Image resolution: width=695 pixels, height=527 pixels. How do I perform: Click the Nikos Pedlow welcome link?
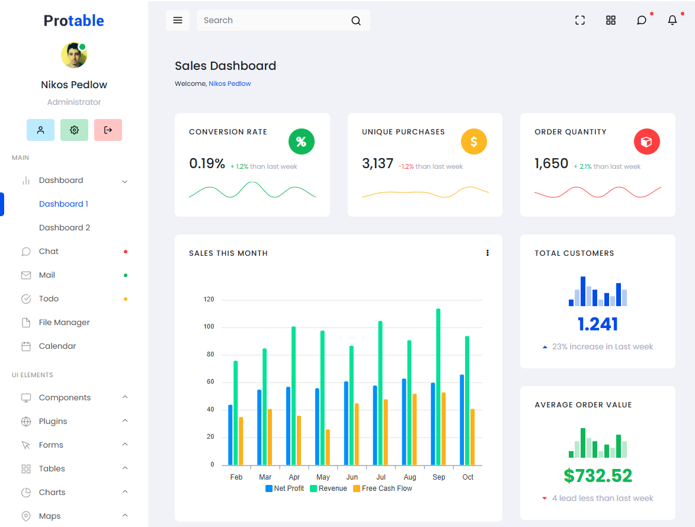pos(230,84)
